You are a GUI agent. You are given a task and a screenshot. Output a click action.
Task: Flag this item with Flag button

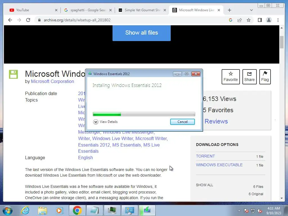(265, 77)
